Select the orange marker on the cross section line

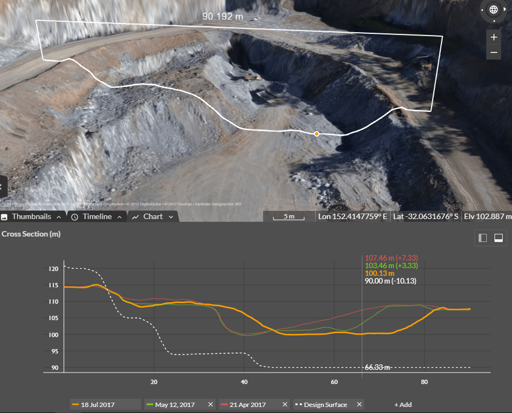point(316,133)
